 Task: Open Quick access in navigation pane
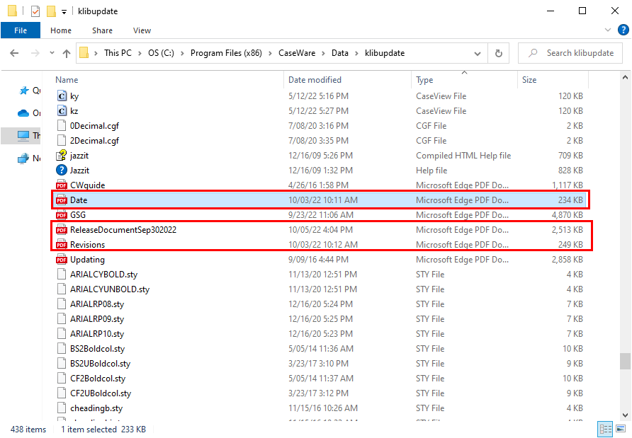tap(30, 91)
